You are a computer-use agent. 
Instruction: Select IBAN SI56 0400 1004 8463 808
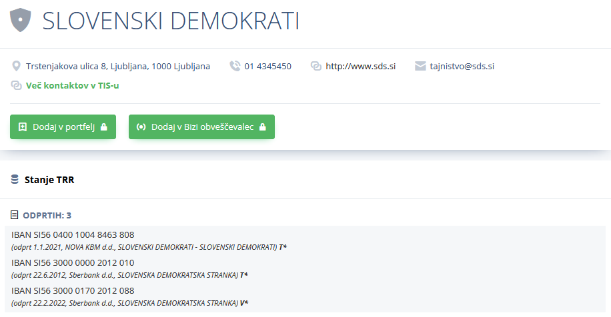coord(73,234)
